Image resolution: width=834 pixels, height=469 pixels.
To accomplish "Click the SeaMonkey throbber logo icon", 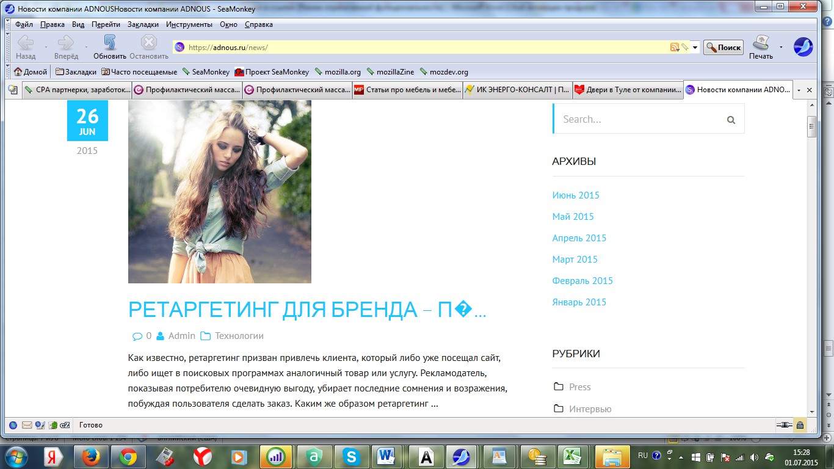I will [x=803, y=47].
